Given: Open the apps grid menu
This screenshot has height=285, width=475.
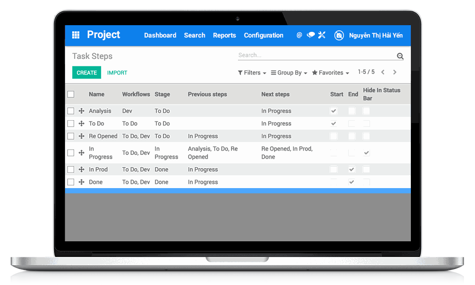Looking at the screenshot, I should pos(76,35).
